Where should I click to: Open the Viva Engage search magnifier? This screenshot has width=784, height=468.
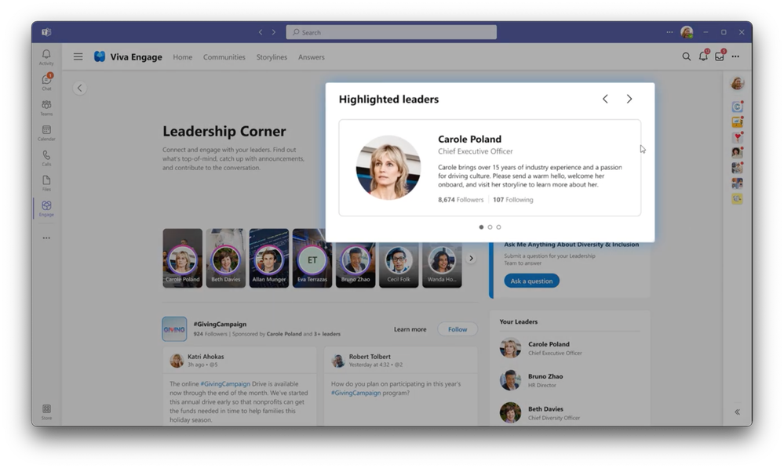(x=686, y=56)
